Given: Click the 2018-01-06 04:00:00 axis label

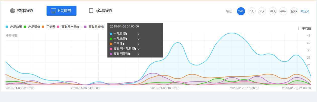Looking at the screenshot, I should (85, 88).
